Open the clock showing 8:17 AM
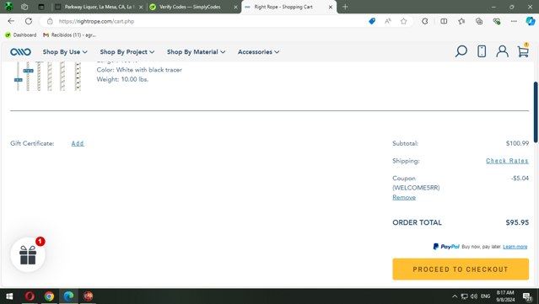This screenshot has width=539, height=304. tap(505, 296)
